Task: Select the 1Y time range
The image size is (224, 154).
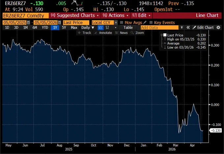Action: click(55, 28)
